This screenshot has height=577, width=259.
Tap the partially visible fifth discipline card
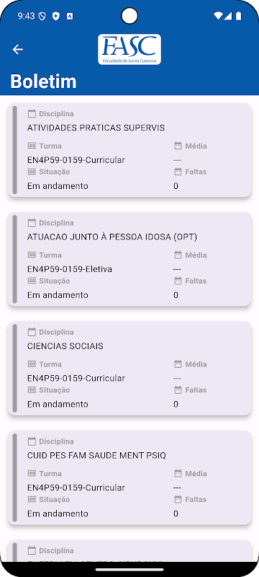pyautogui.click(x=129, y=551)
